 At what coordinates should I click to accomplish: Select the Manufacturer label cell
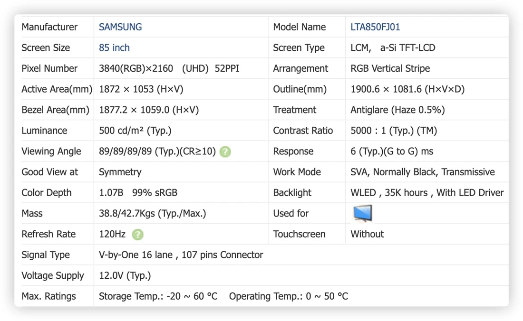[49, 27]
